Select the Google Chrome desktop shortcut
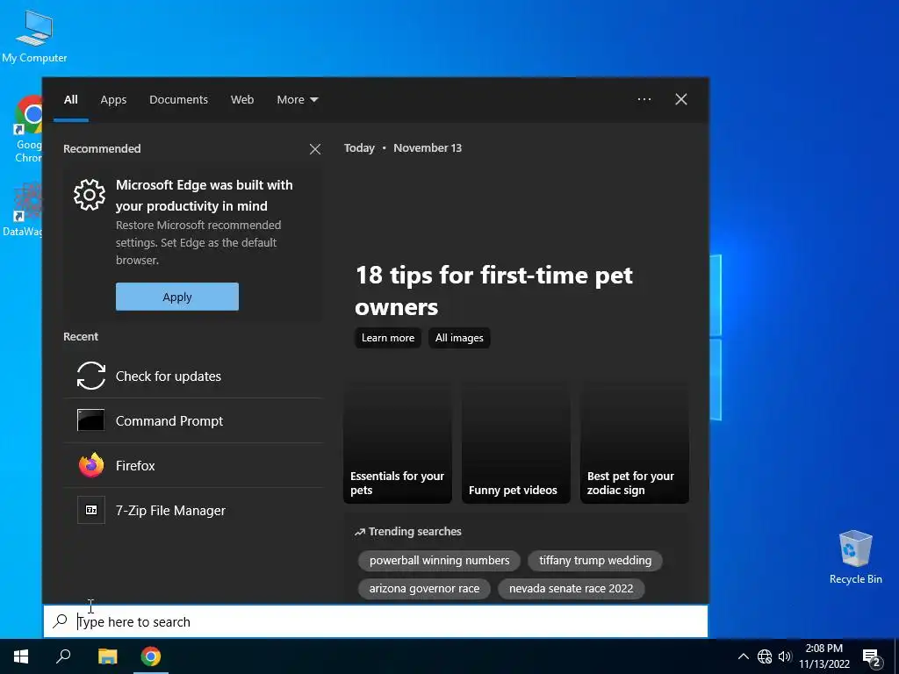Image resolution: width=899 pixels, height=674 pixels. pyautogui.click(x=29, y=129)
